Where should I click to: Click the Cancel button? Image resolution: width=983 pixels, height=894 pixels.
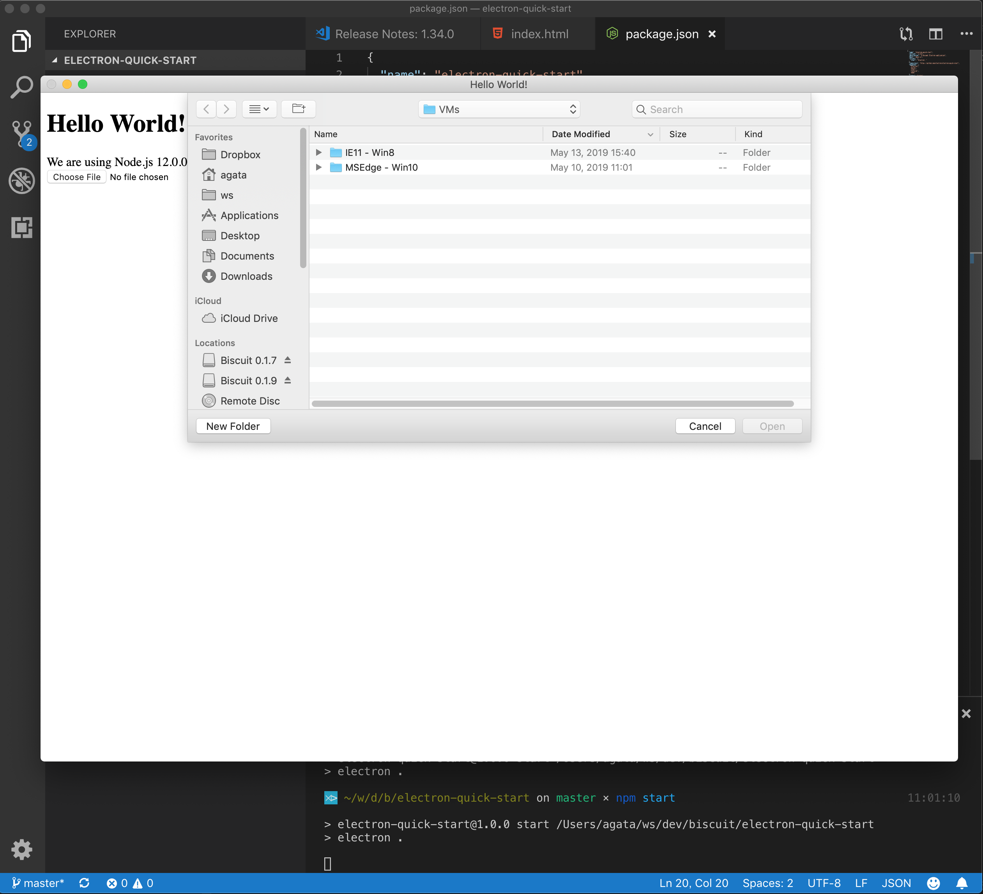[705, 426]
